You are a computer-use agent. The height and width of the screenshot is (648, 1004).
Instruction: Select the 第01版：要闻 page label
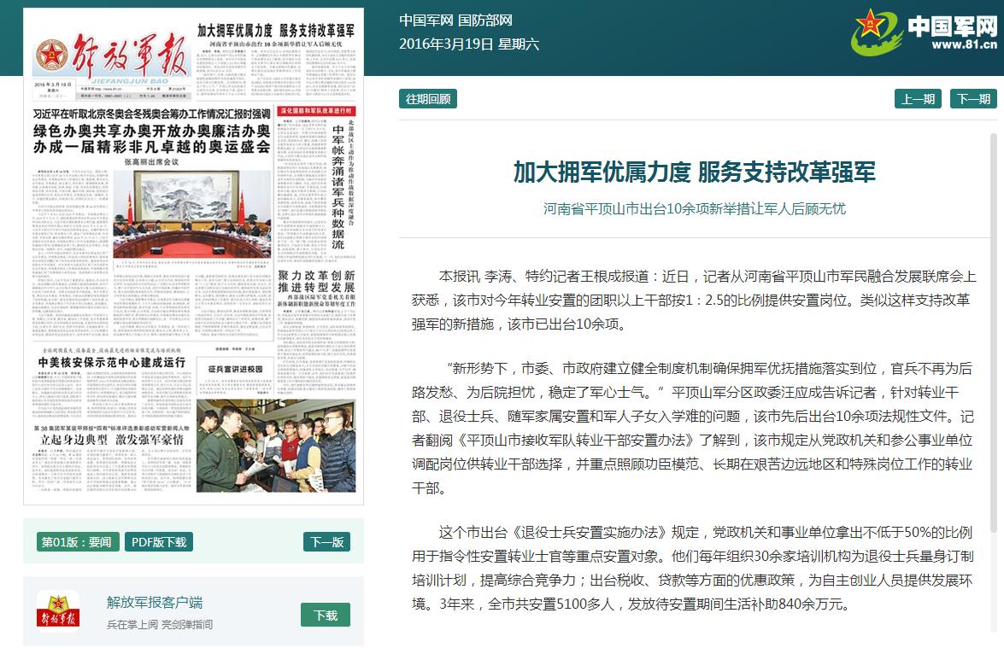77,542
